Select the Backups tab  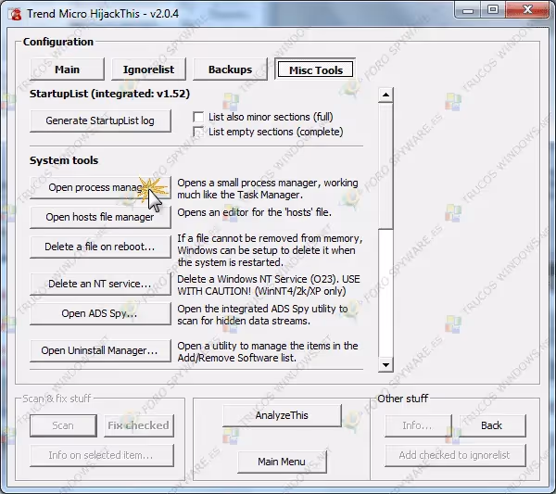(x=230, y=70)
